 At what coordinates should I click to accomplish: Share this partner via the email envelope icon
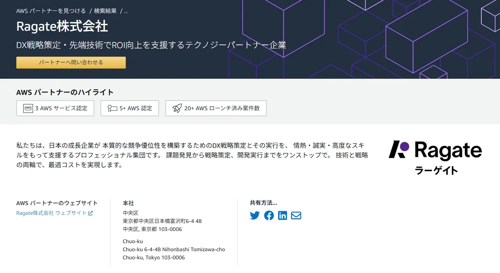click(x=296, y=215)
